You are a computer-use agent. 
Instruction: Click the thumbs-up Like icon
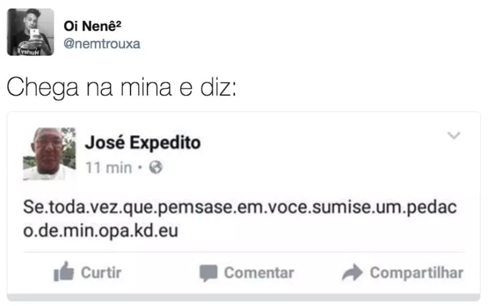tap(63, 272)
